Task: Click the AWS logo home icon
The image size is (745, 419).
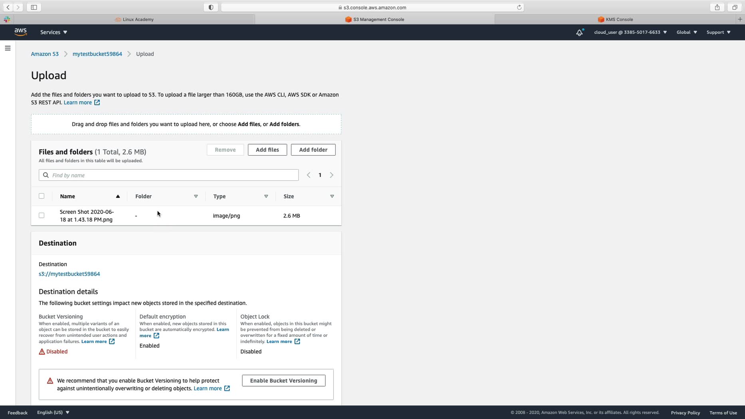Action: click(x=21, y=32)
